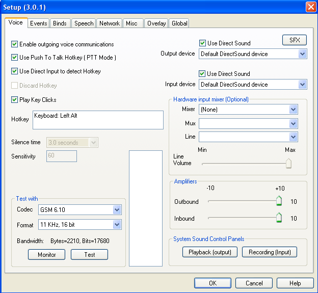Uncheck Play Key Clicks option

pos(15,99)
